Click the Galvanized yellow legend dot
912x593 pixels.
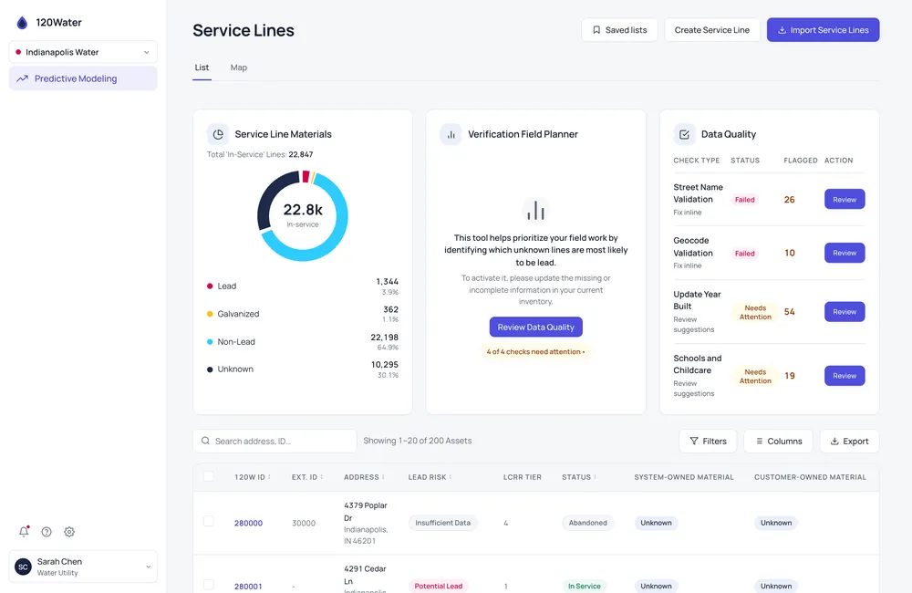click(x=210, y=314)
